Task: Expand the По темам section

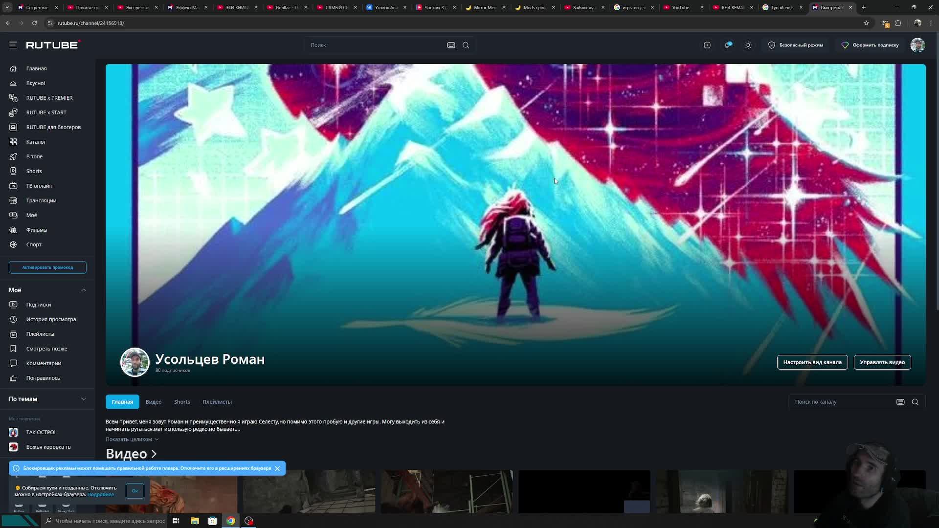Action: coord(84,399)
